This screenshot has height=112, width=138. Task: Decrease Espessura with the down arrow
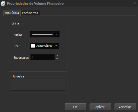tap(57, 59)
